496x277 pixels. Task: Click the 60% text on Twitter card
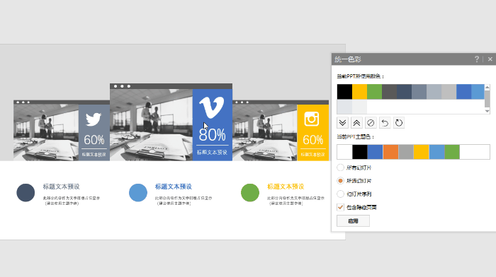tap(94, 140)
